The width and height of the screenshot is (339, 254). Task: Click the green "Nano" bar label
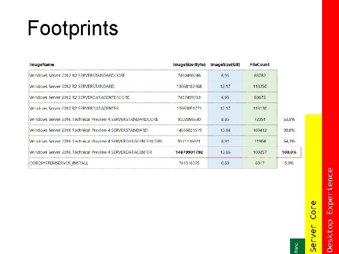pos(297,248)
